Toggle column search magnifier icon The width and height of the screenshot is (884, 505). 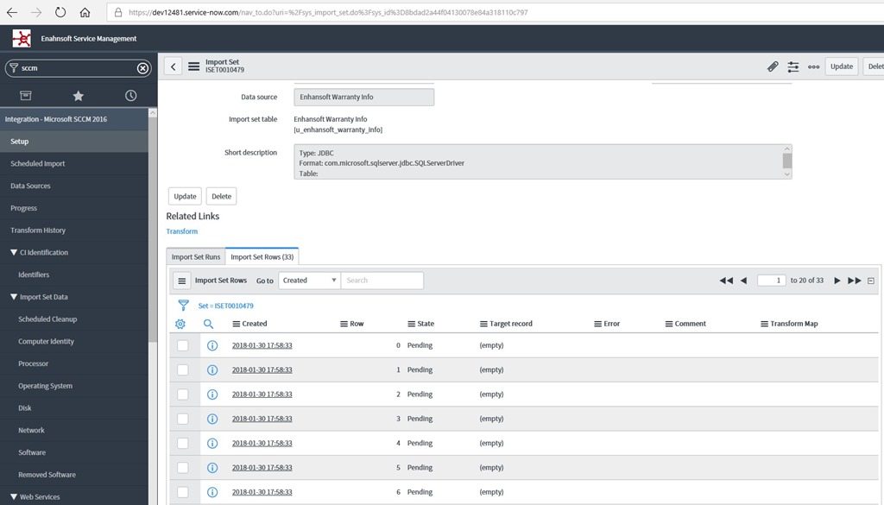(208, 324)
